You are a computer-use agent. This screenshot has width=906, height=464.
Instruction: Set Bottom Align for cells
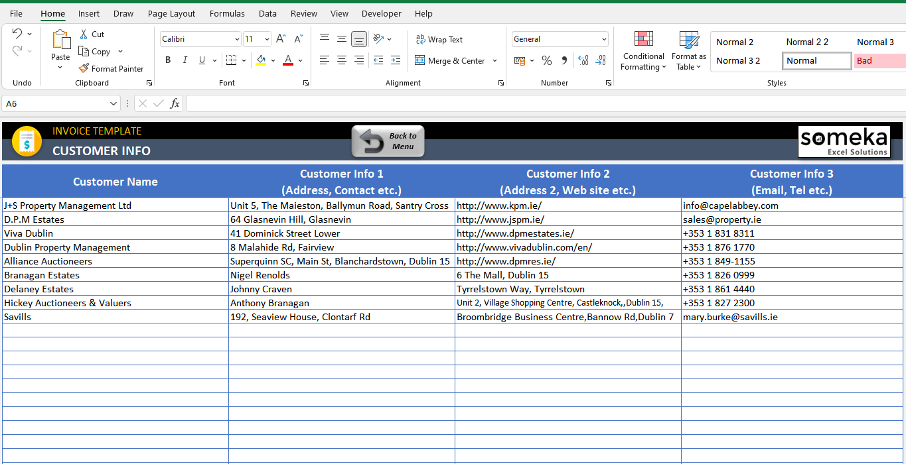[x=359, y=39]
